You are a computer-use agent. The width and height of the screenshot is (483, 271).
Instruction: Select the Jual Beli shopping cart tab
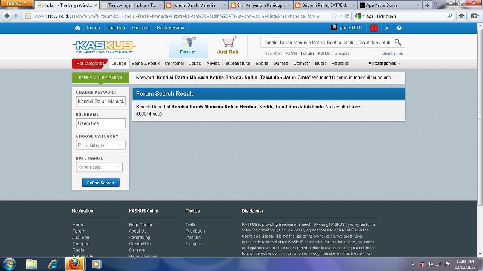(228, 46)
